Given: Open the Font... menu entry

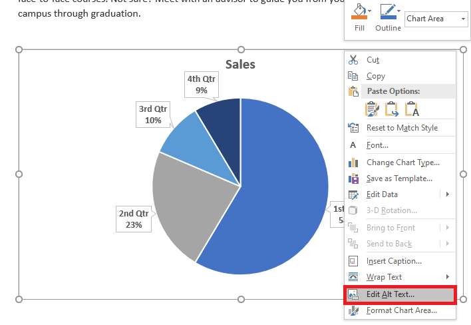Looking at the screenshot, I should pyautogui.click(x=377, y=145).
